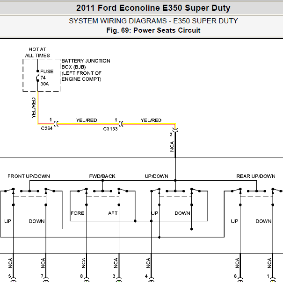Click the "UP/DOWN" switch label next to FWD/BACK
This screenshot has height=282, width=283.
click(x=157, y=176)
